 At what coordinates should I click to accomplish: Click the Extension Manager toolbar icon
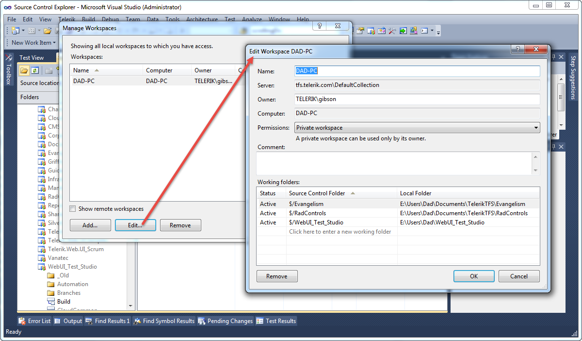coord(414,31)
